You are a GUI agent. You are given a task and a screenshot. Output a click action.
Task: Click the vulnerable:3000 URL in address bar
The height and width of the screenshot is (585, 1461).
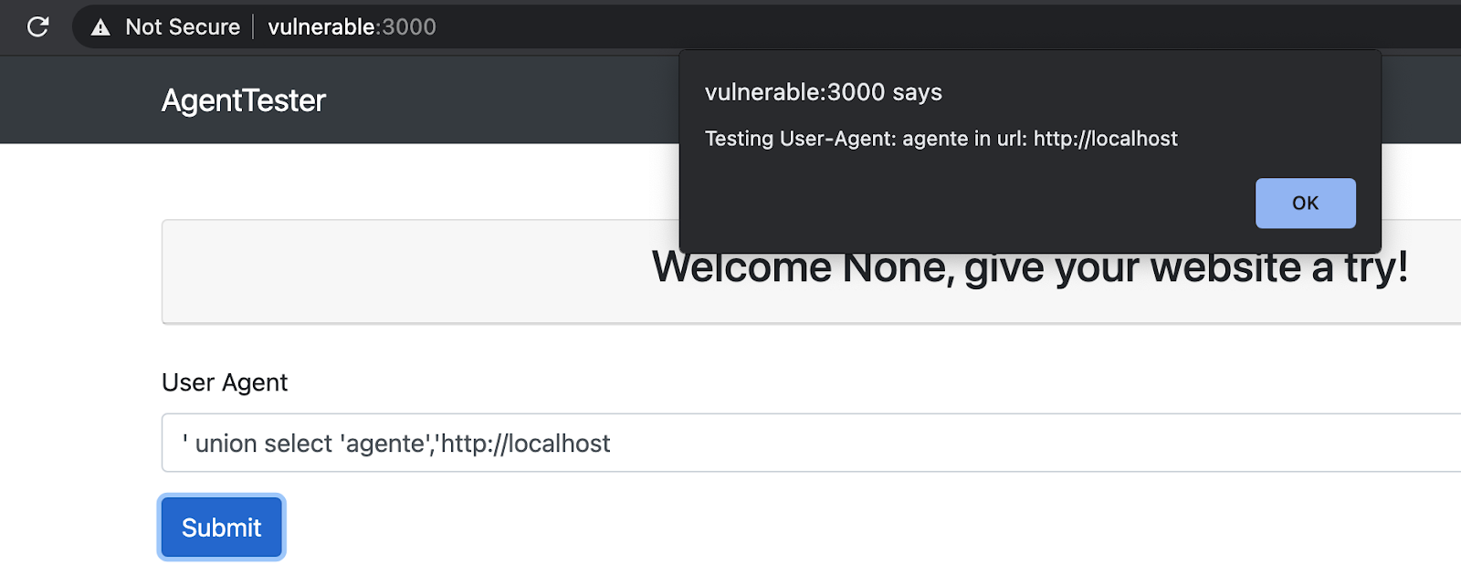point(352,27)
